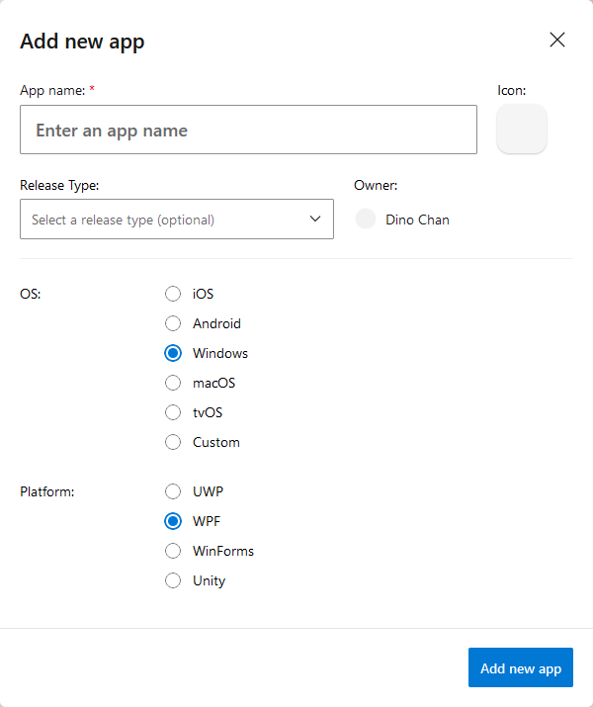Focus the Enter an app name field
The height and width of the screenshot is (707, 593).
pyautogui.click(x=248, y=130)
